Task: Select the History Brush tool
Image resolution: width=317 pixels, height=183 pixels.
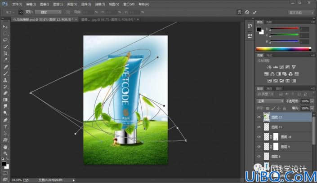Action: click(x=5, y=87)
